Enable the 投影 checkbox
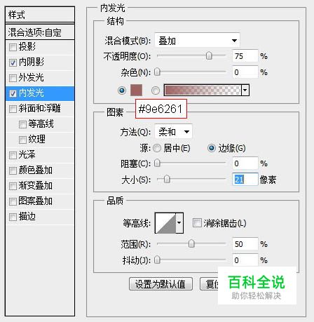 pos(13,47)
